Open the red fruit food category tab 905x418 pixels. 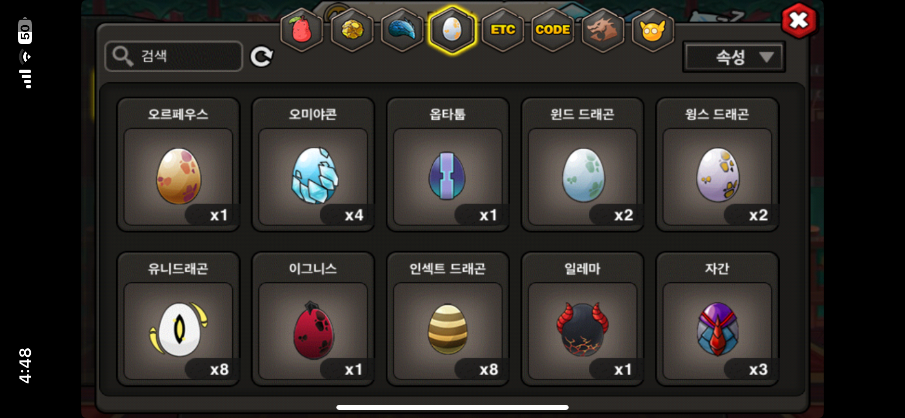pos(301,30)
